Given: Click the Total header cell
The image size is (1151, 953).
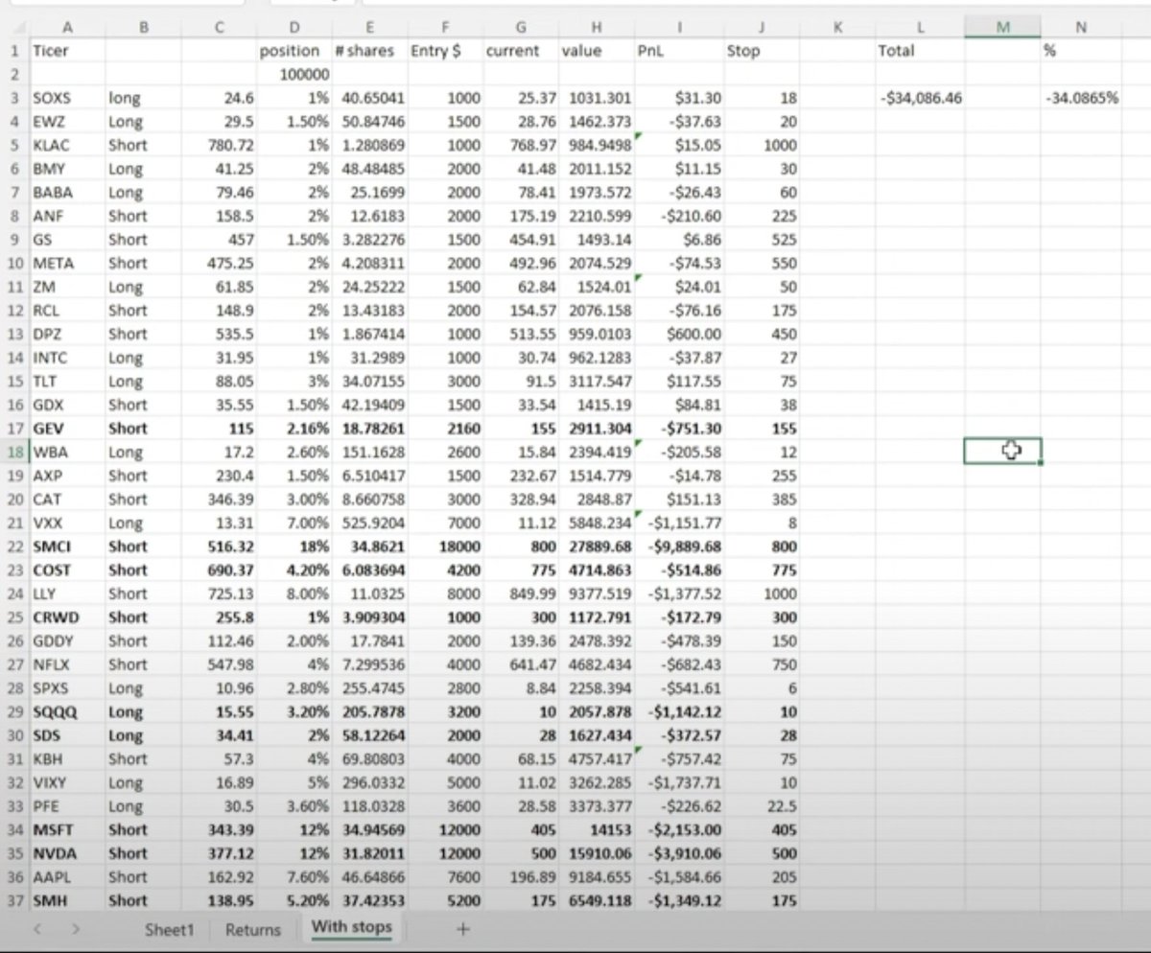Looking at the screenshot, I should coord(920,51).
